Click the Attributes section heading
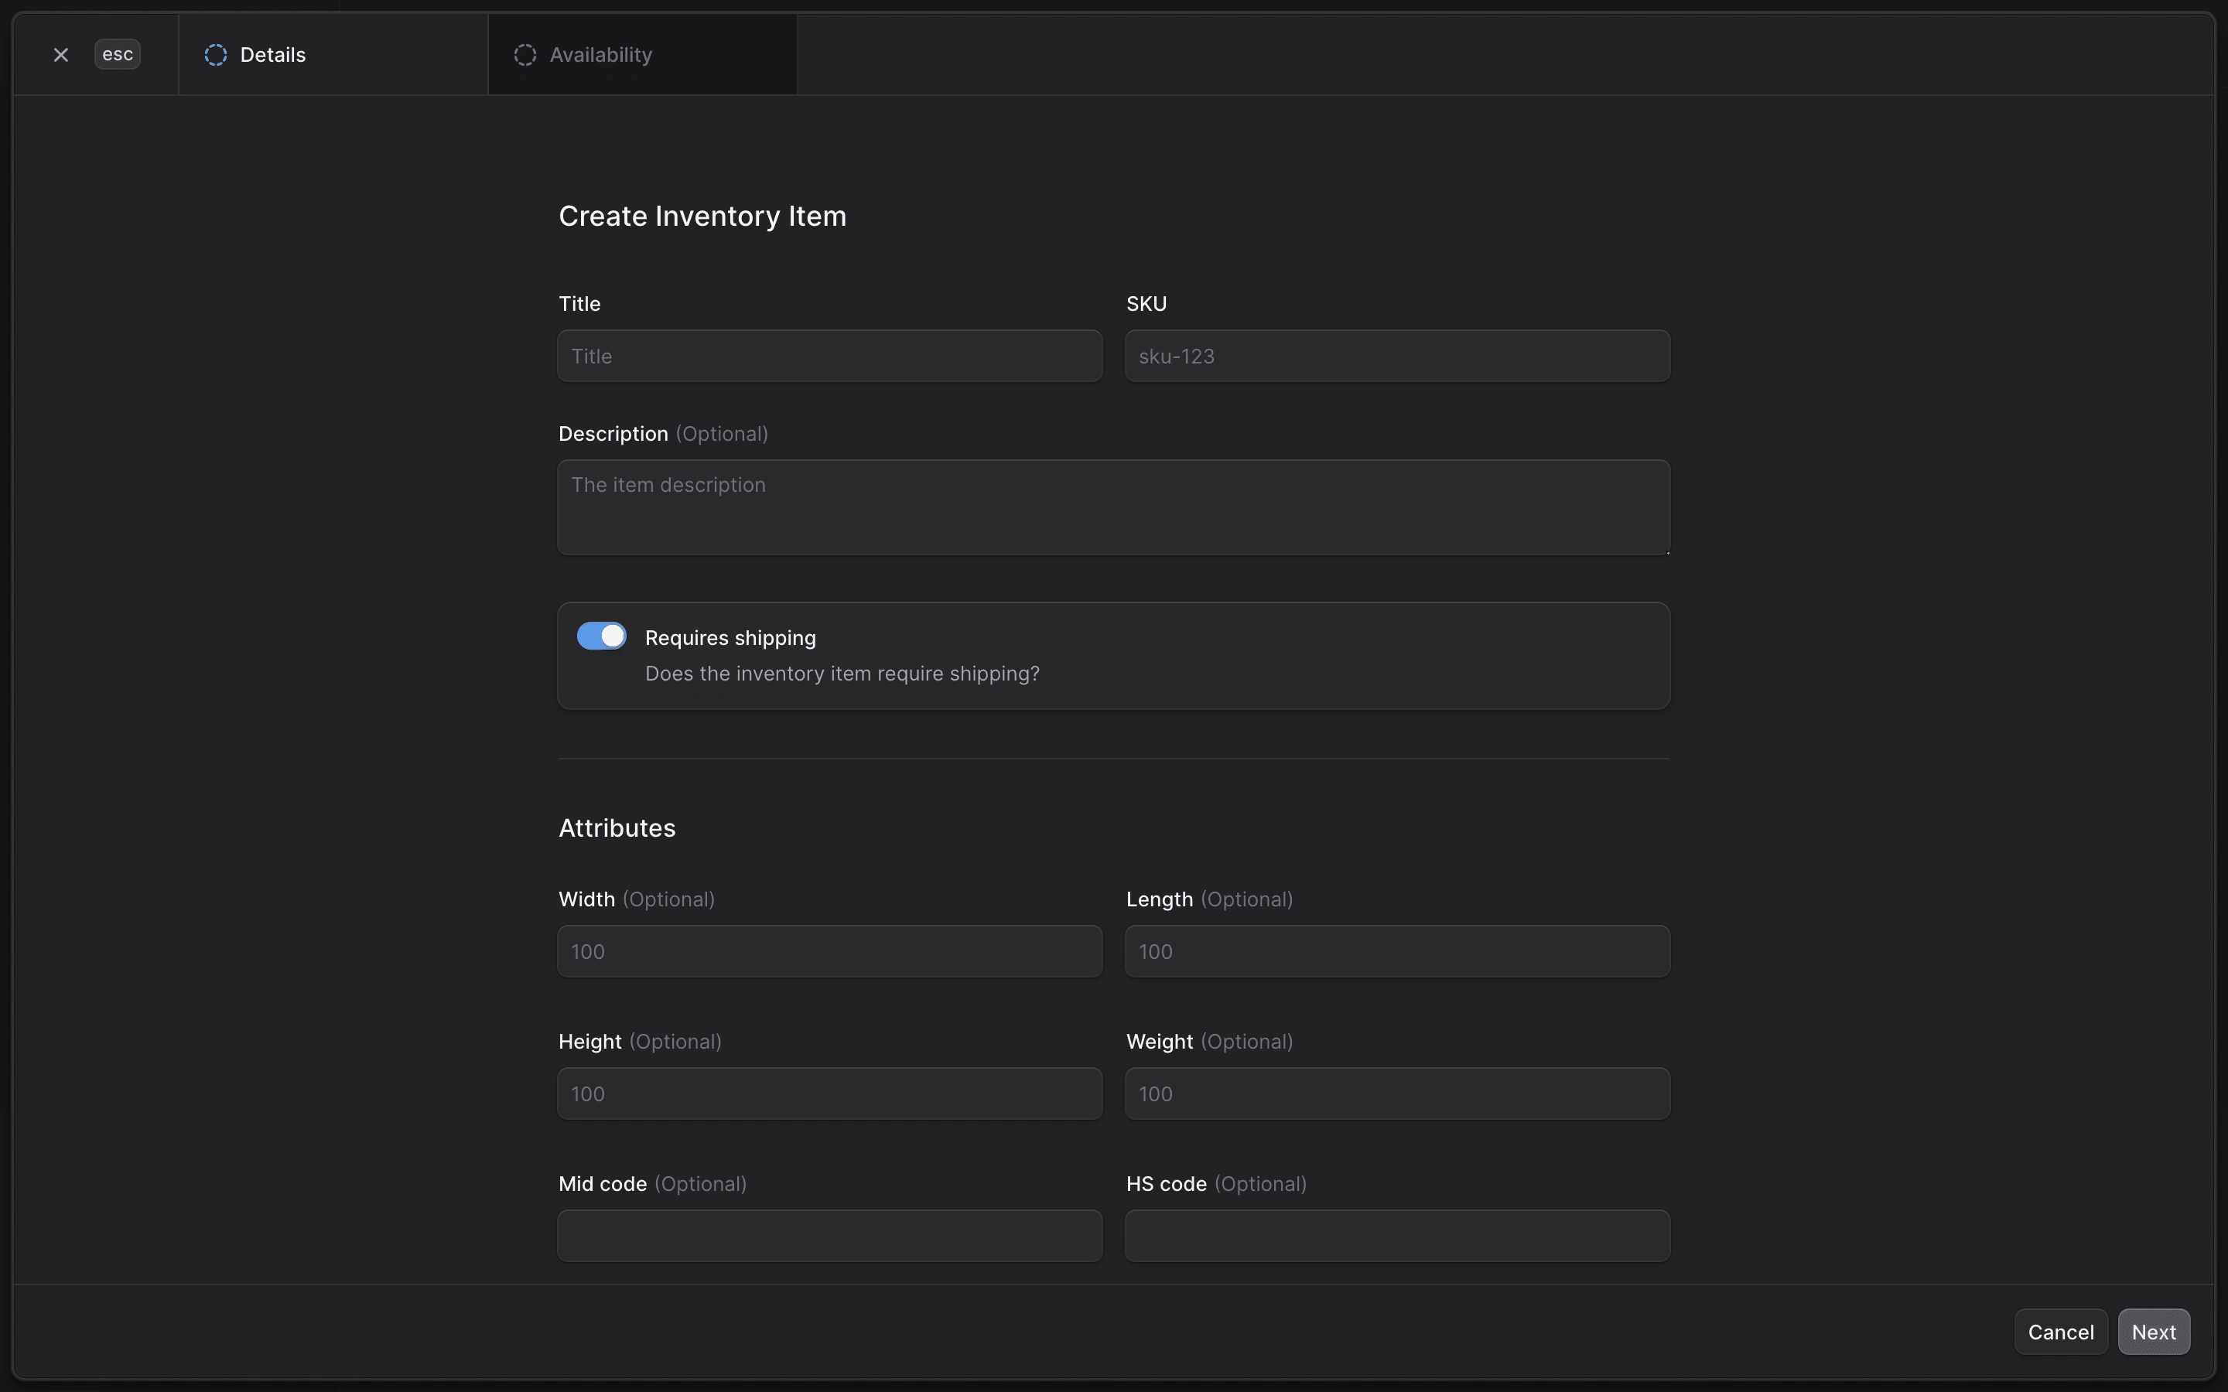This screenshot has height=1392, width=2228. [x=617, y=827]
